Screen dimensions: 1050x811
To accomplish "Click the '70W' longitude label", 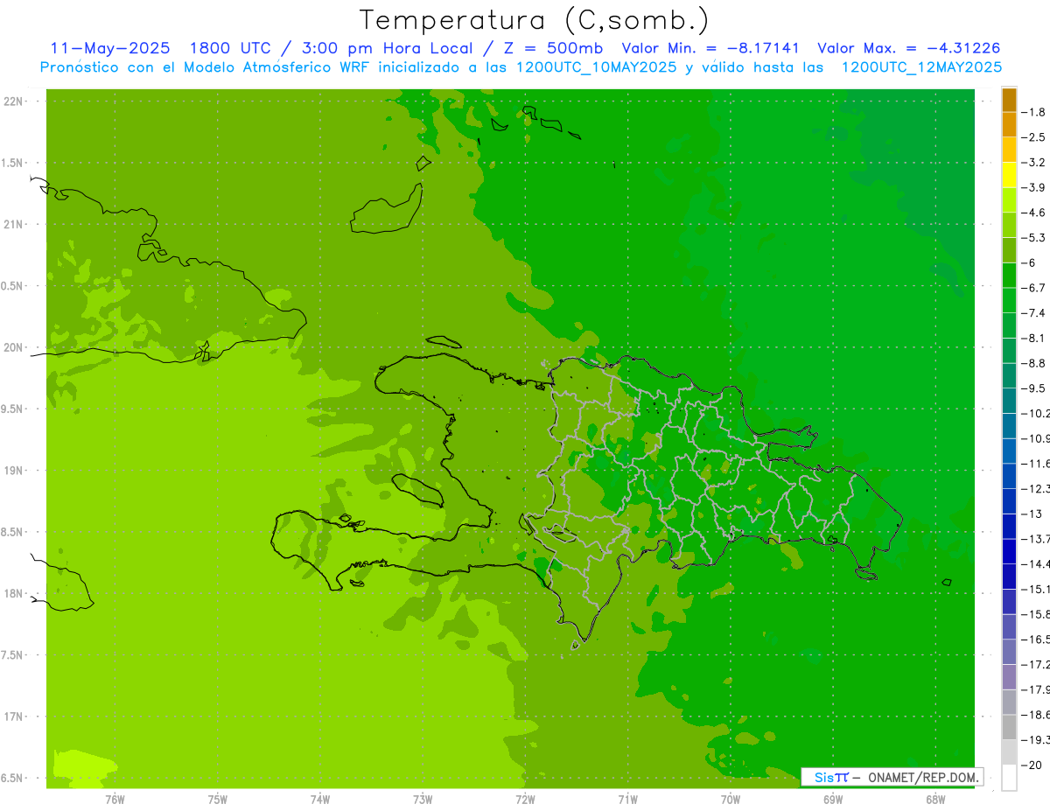I will click(731, 799).
